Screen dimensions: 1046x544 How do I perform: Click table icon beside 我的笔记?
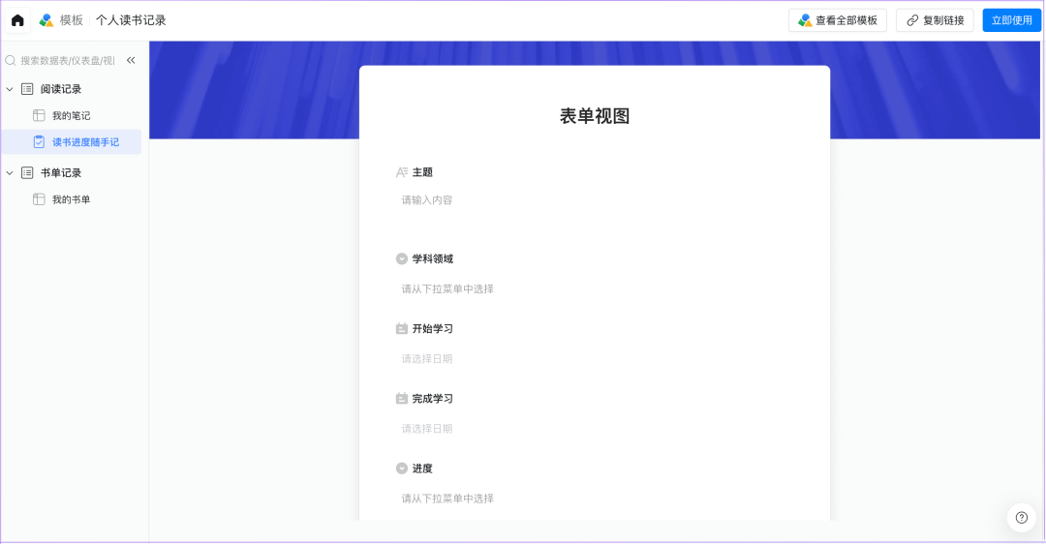tap(39, 115)
